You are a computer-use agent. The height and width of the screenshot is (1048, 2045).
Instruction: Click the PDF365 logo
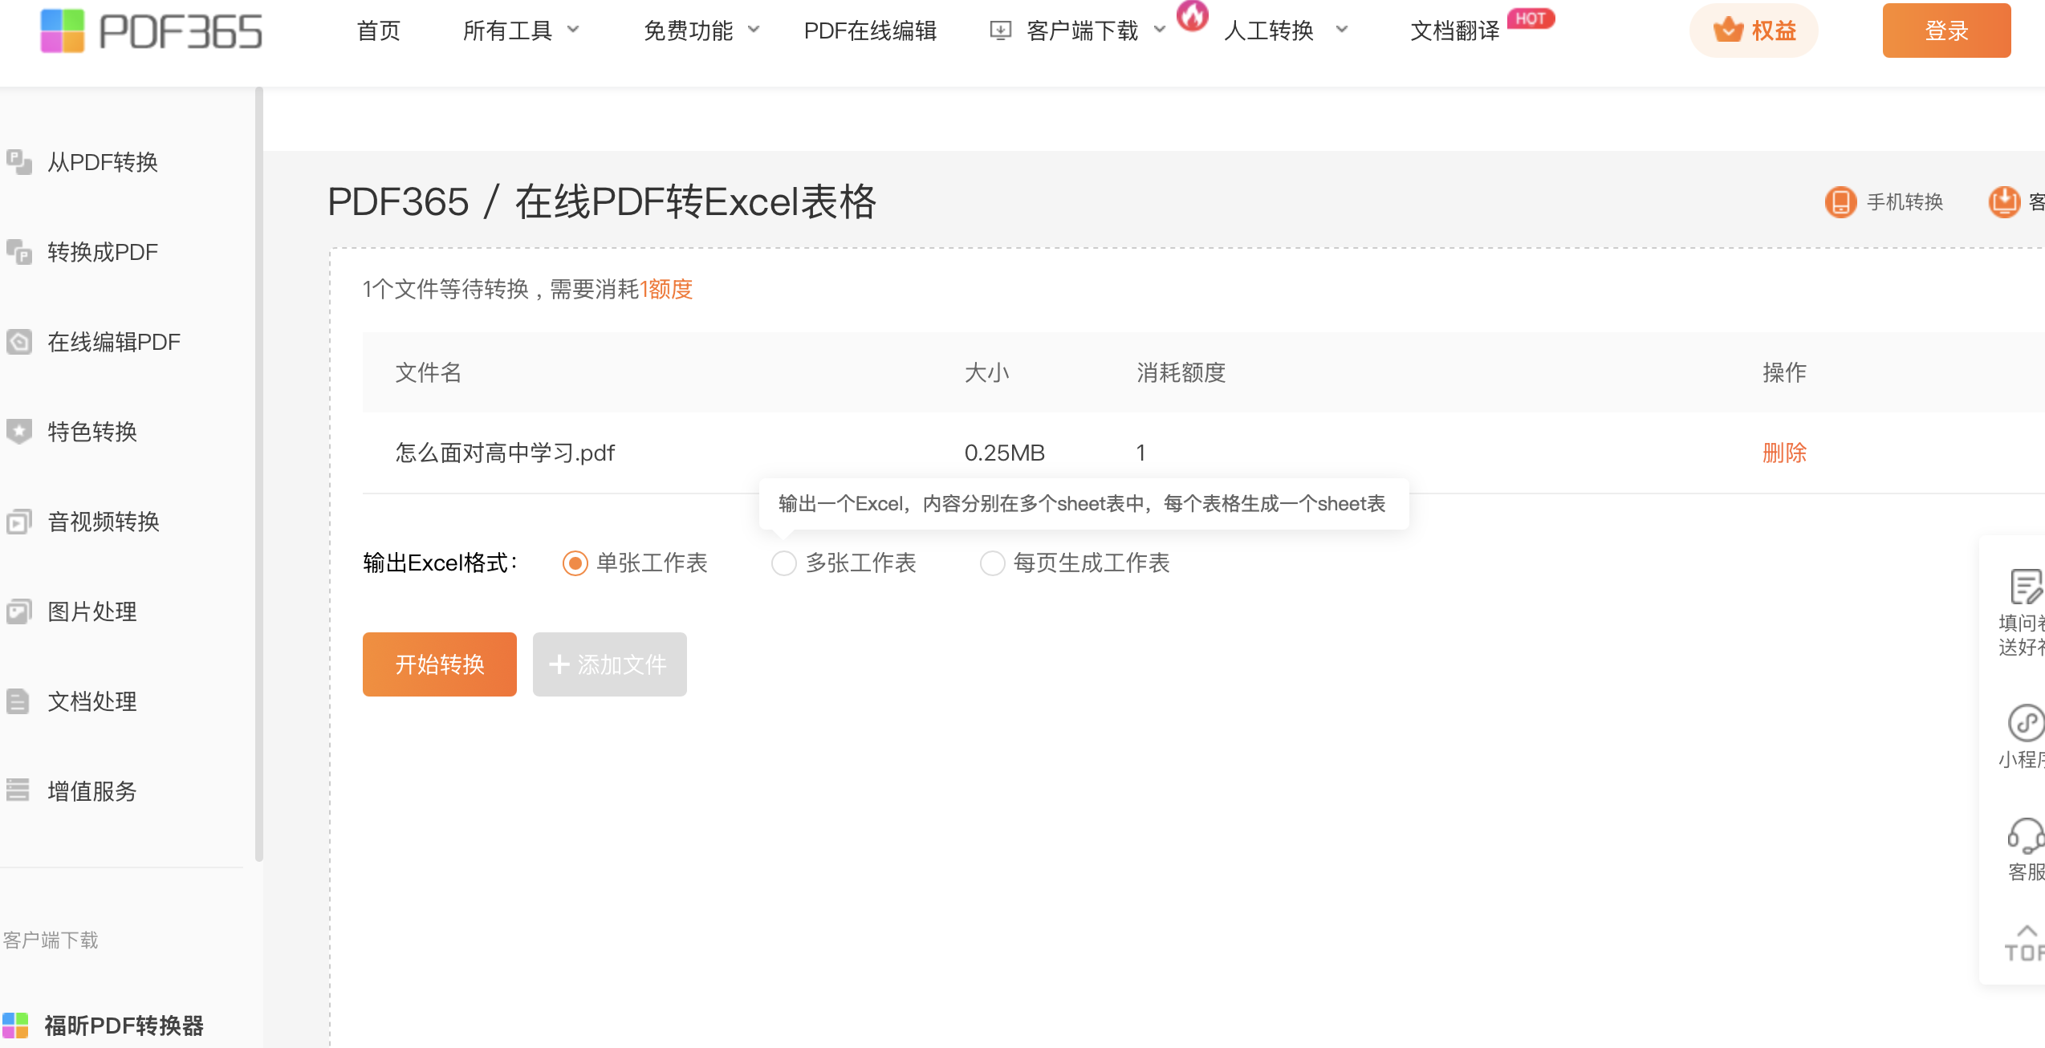click(x=152, y=31)
